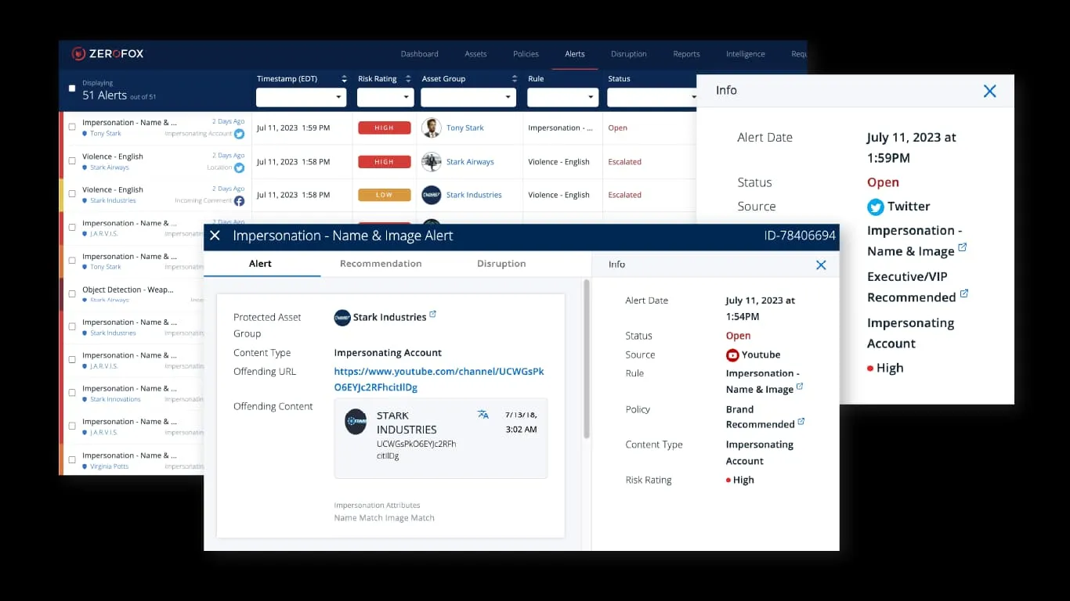Click the '51 Alerts' count heading
The image size is (1070, 601).
tap(105, 95)
